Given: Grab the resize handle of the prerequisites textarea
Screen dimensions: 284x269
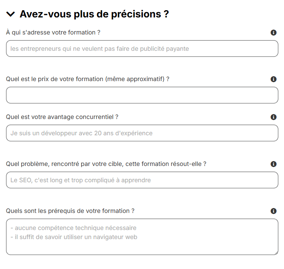Looking at the screenshot, I should click(x=276, y=252).
